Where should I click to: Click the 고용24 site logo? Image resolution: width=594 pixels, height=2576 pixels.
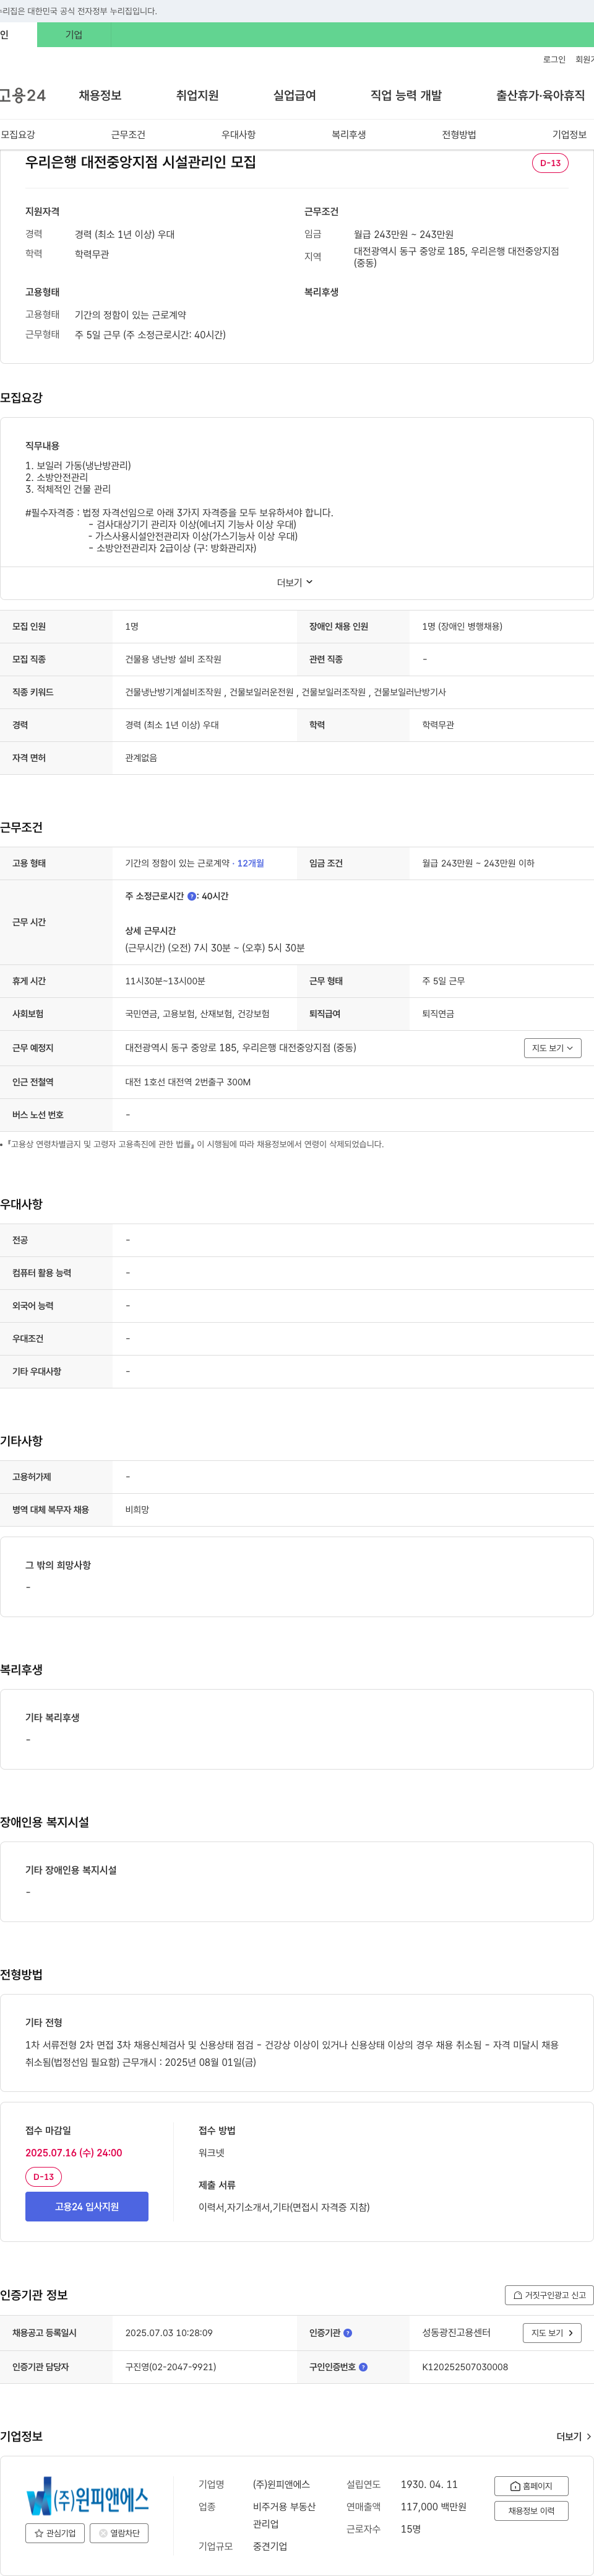[x=23, y=96]
